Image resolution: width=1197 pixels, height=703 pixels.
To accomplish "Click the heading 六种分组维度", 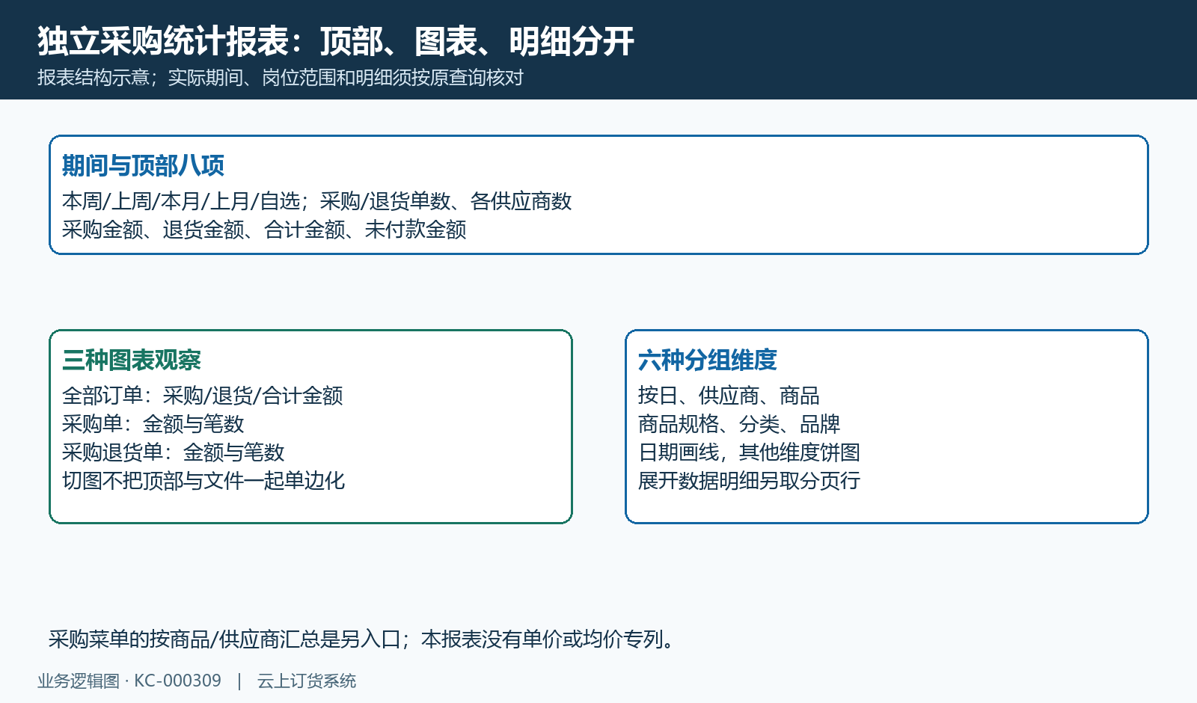I will click(708, 360).
